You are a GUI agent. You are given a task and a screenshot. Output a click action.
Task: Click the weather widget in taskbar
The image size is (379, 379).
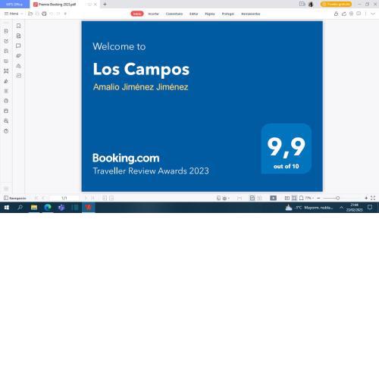pyautogui.click(x=309, y=208)
